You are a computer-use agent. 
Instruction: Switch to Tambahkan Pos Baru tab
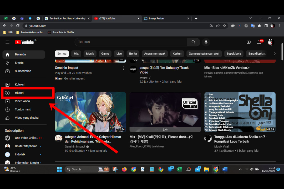[x=67, y=18]
